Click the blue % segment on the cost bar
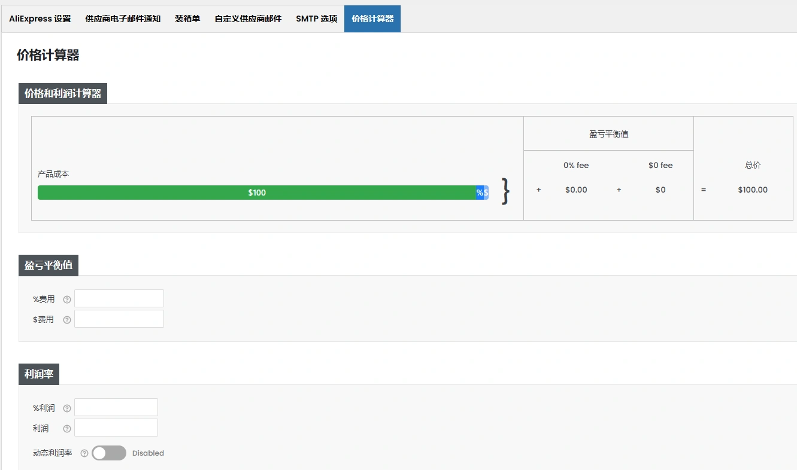Screen dimensions: 797x470 click(x=480, y=192)
